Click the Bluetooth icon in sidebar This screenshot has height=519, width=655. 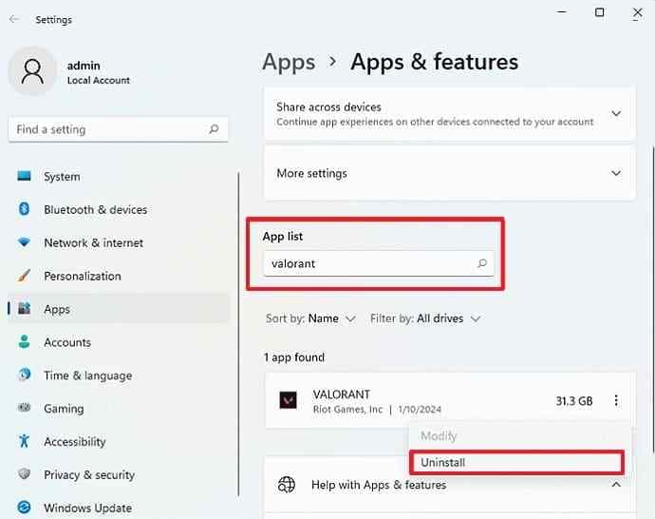click(x=25, y=209)
